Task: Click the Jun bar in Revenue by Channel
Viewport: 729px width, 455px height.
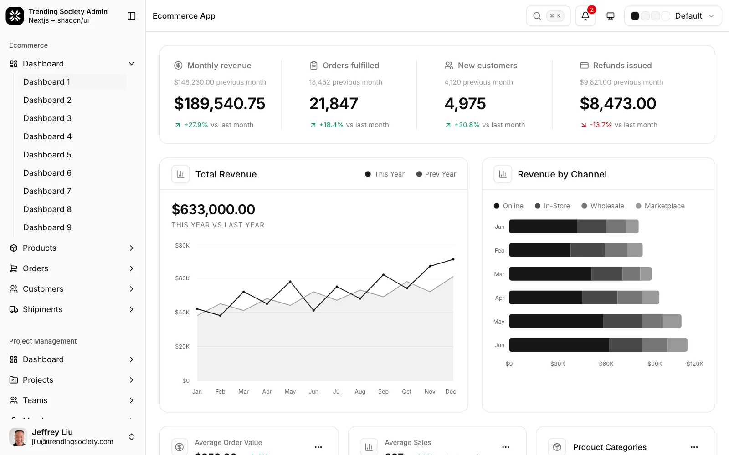Action: (598, 345)
